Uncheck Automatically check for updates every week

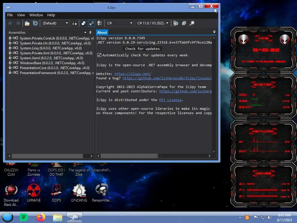coord(99,55)
